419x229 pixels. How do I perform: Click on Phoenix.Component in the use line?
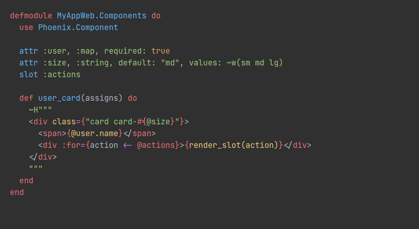[78, 27]
